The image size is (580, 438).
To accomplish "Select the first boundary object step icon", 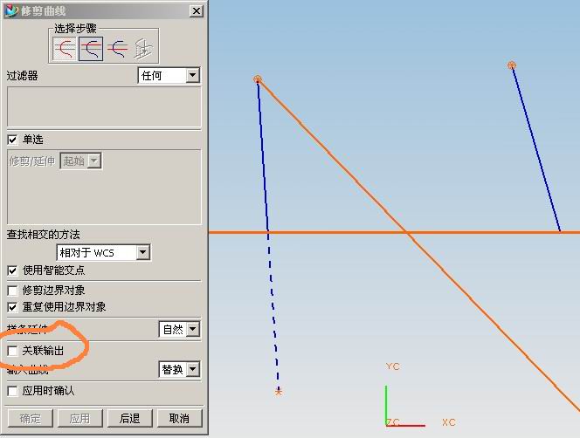I will point(91,48).
